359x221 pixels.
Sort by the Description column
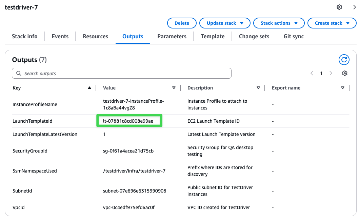click(x=258, y=88)
